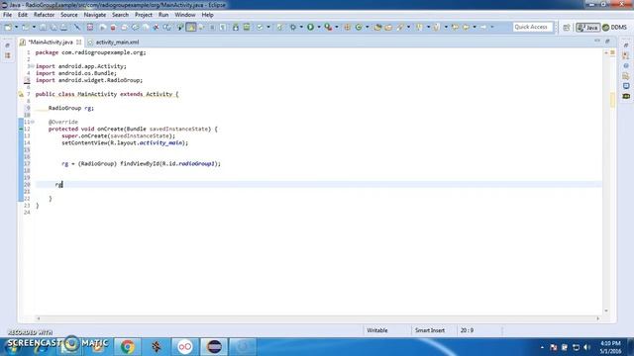The height and width of the screenshot is (356, 634).
Task: Click the New file toolbar icon
Action: pos(8,27)
